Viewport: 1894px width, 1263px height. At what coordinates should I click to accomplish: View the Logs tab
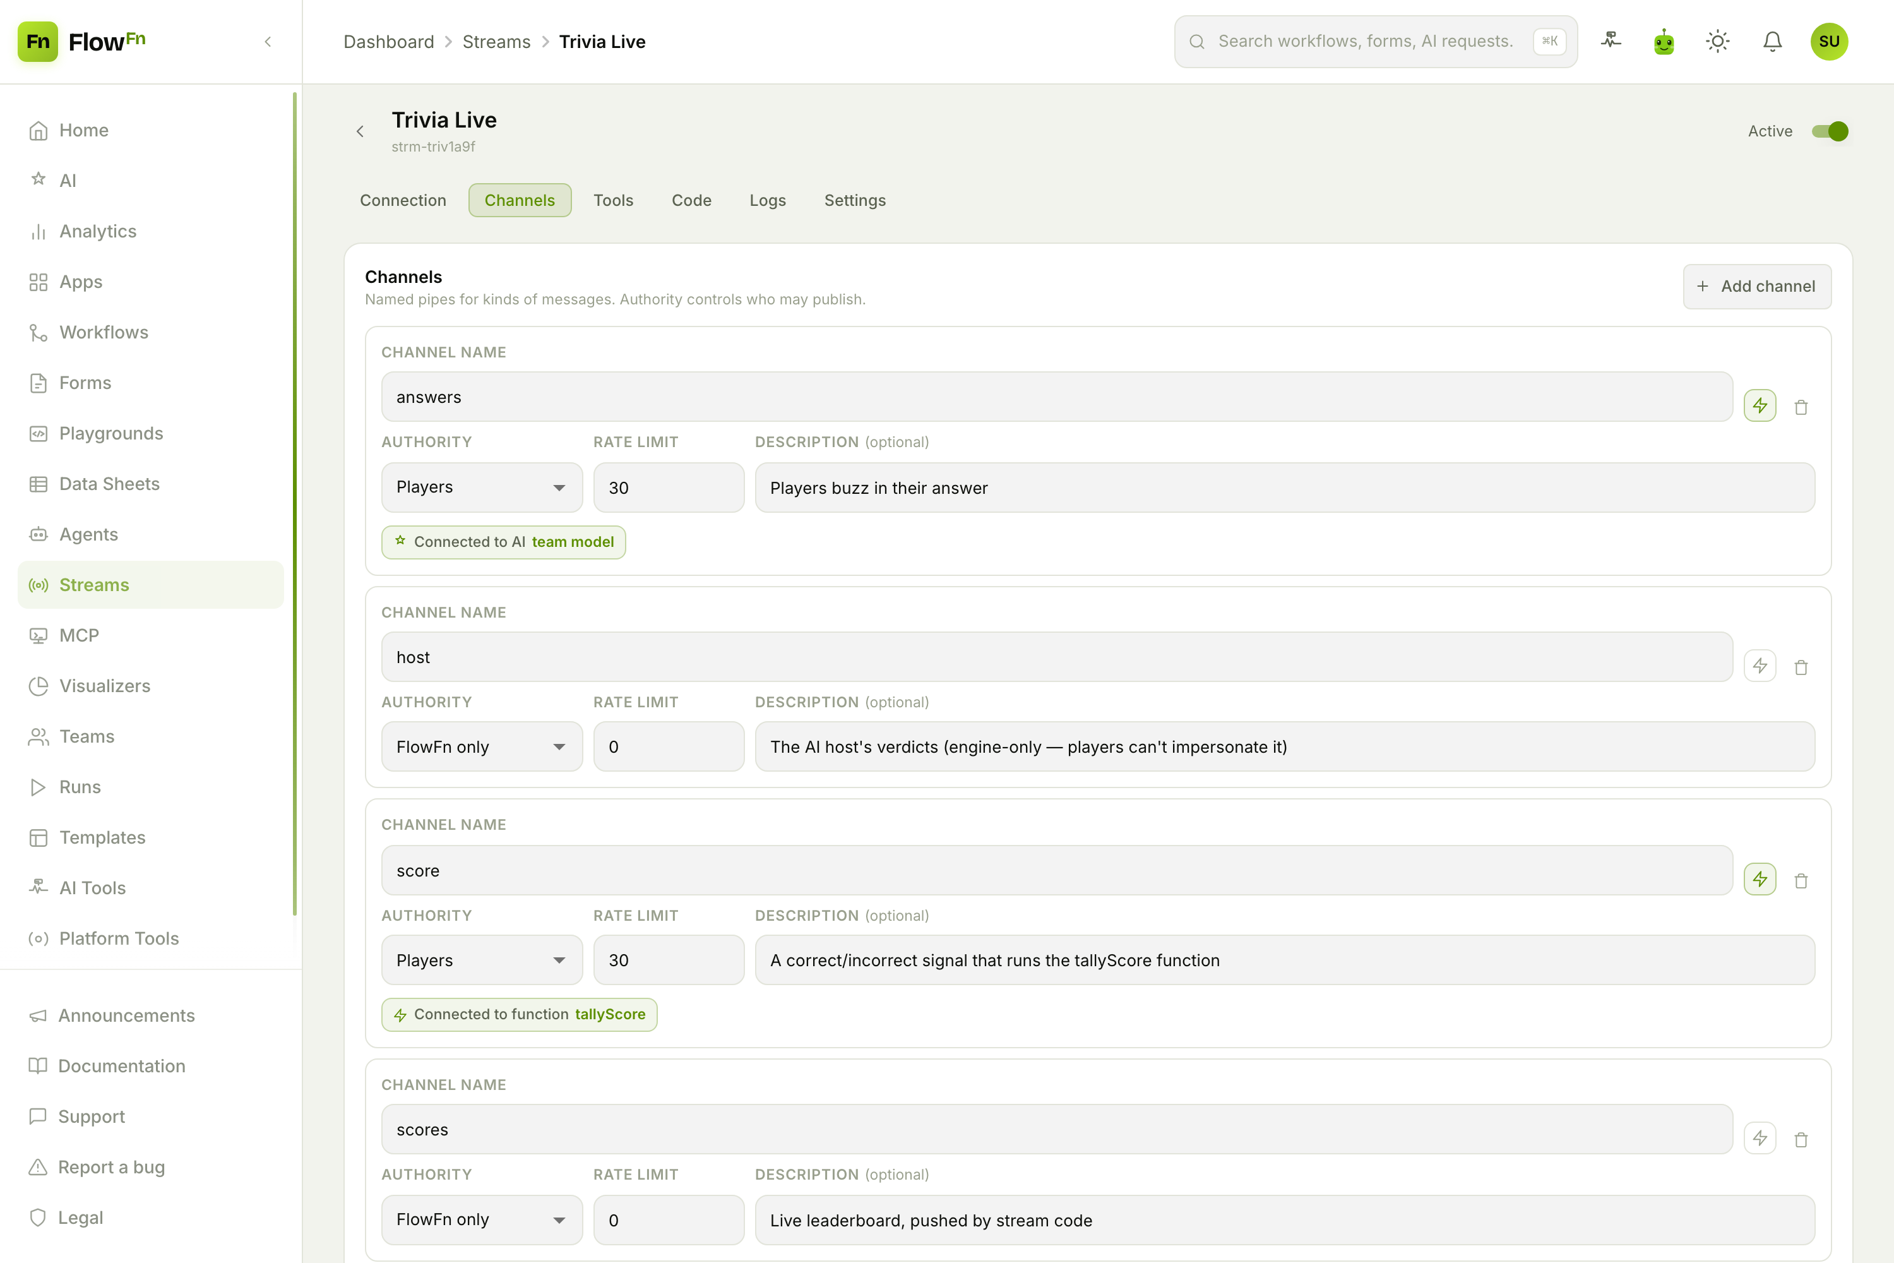click(768, 200)
